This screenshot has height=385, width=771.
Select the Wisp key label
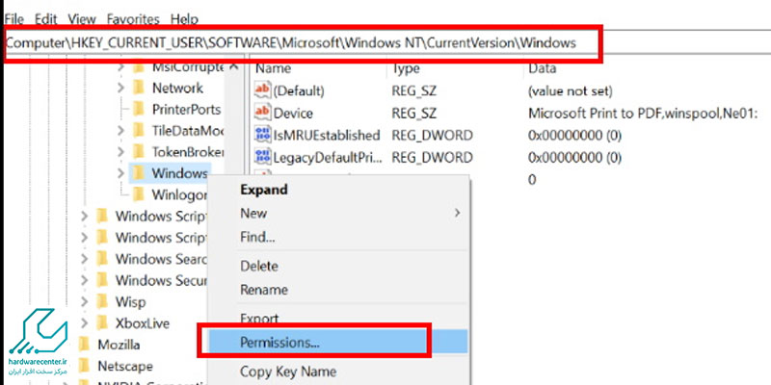(130, 301)
